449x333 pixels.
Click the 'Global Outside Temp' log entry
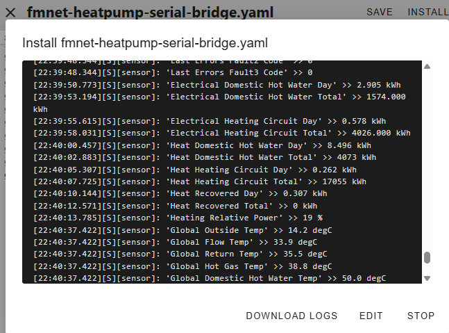[183, 230]
